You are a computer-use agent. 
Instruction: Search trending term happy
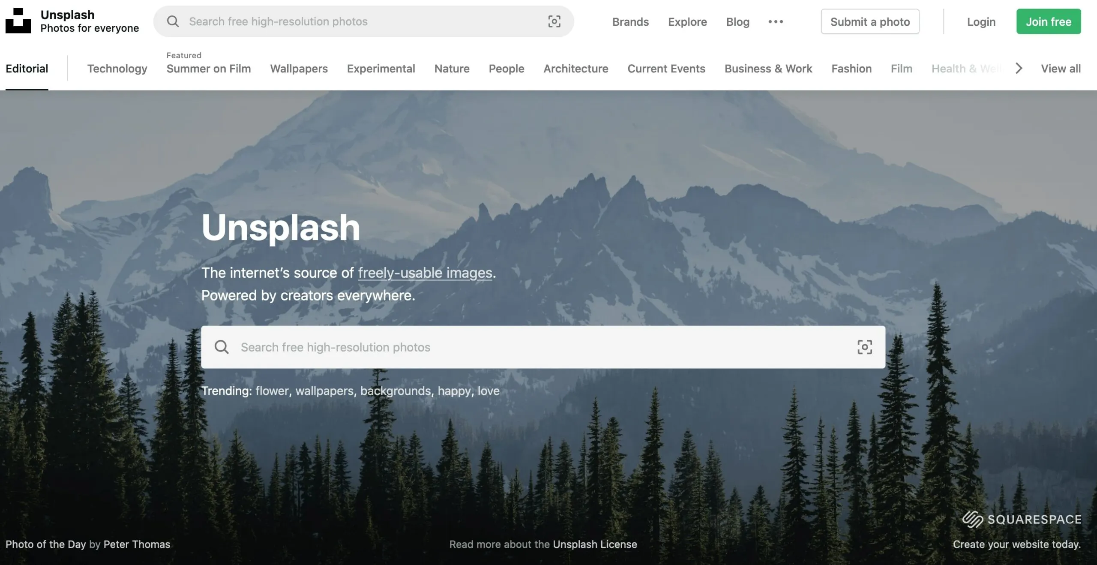point(454,391)
